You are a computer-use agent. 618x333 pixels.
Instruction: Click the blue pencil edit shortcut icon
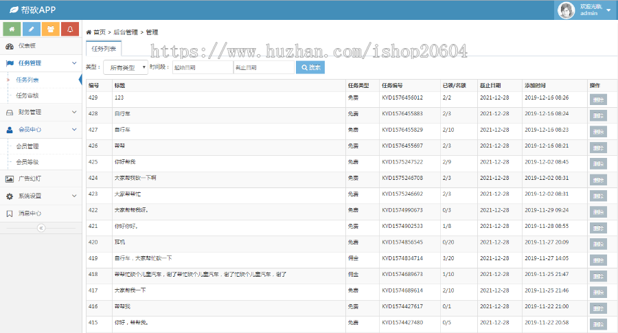31,29
